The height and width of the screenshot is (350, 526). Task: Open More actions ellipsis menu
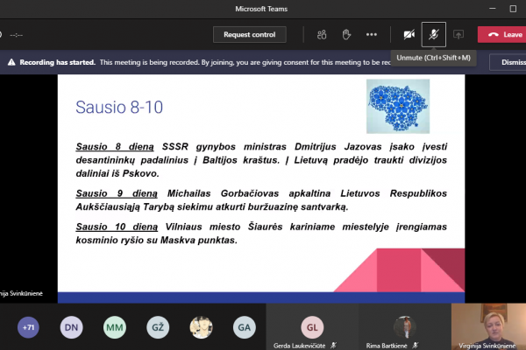(372, 34)
